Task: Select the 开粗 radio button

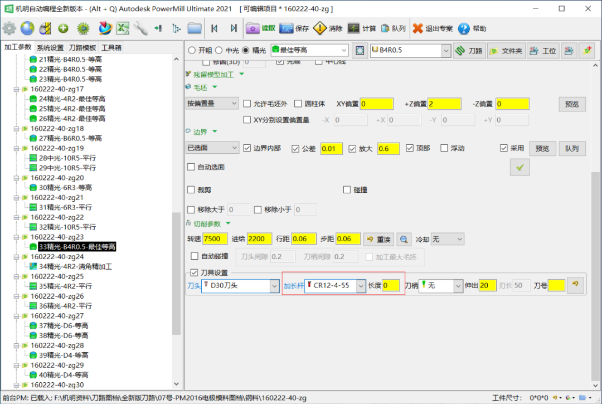Action: click(x=192, y=50)
